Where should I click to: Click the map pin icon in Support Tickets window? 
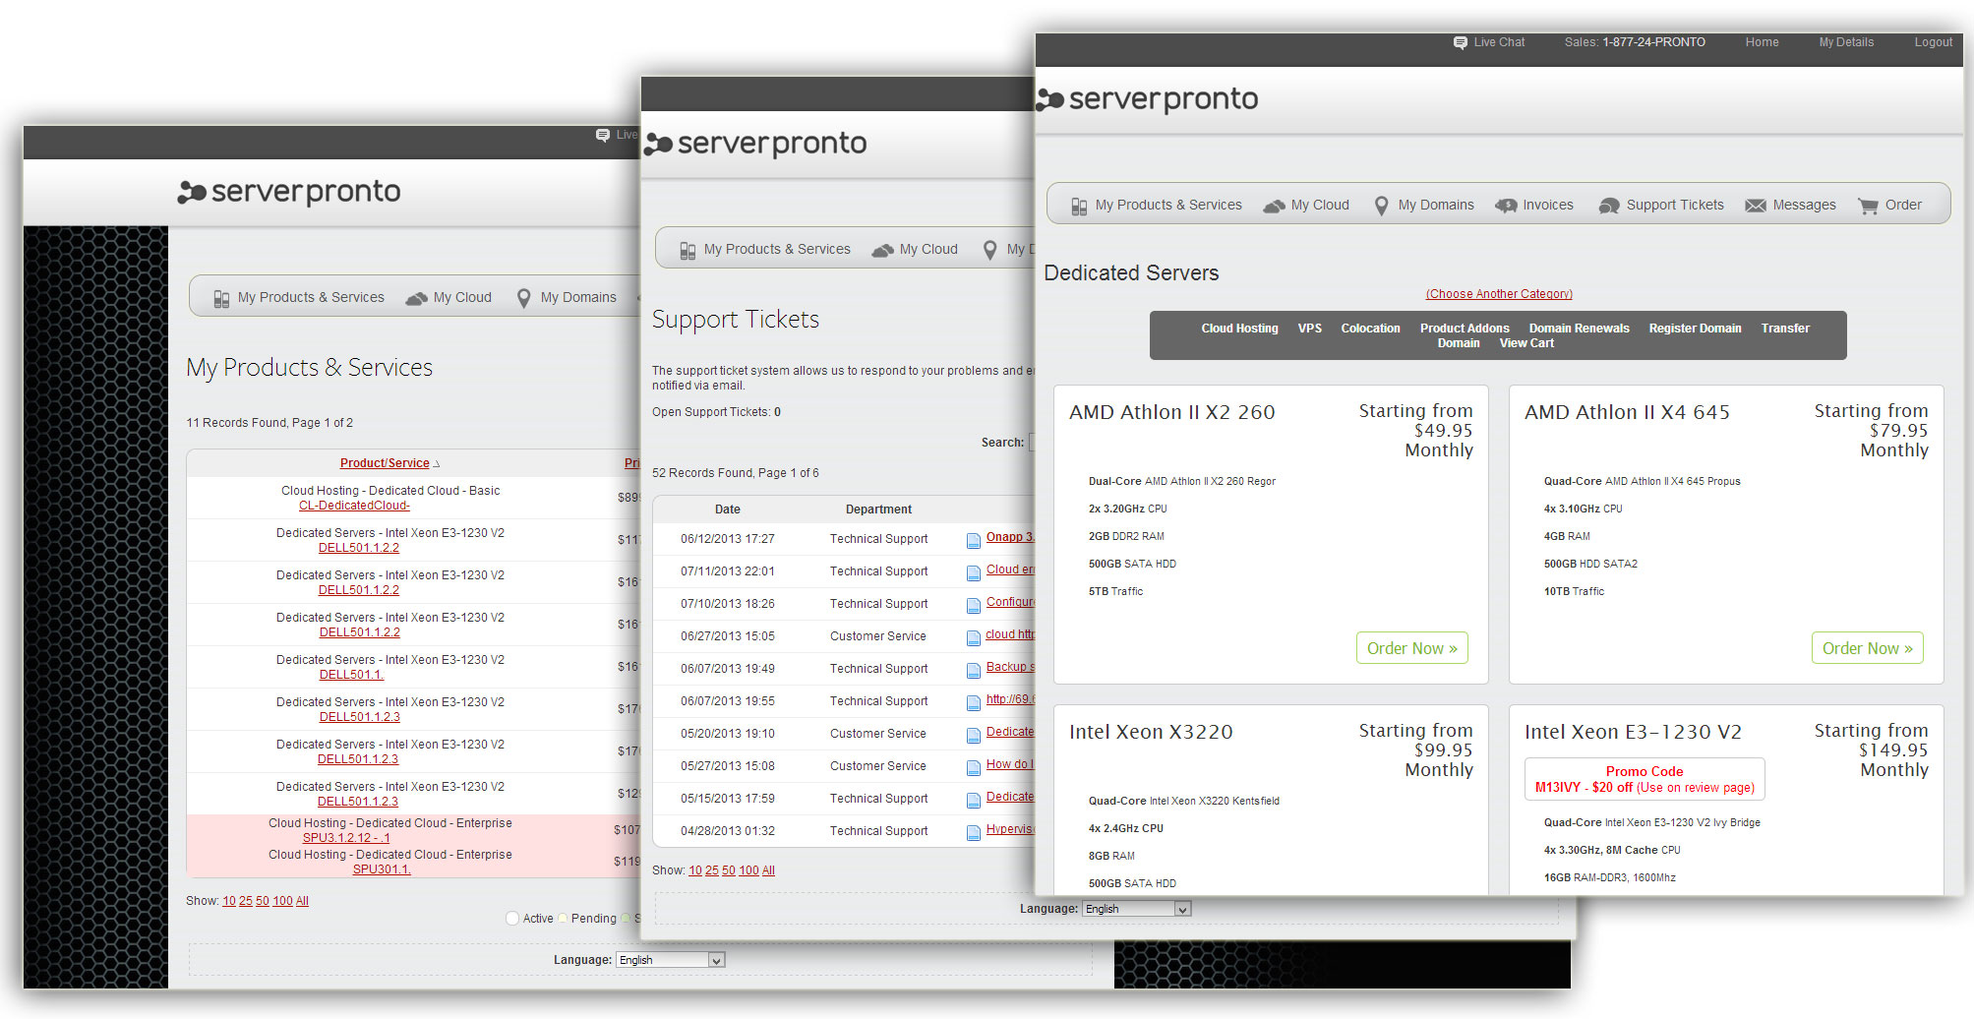[989, 251]
